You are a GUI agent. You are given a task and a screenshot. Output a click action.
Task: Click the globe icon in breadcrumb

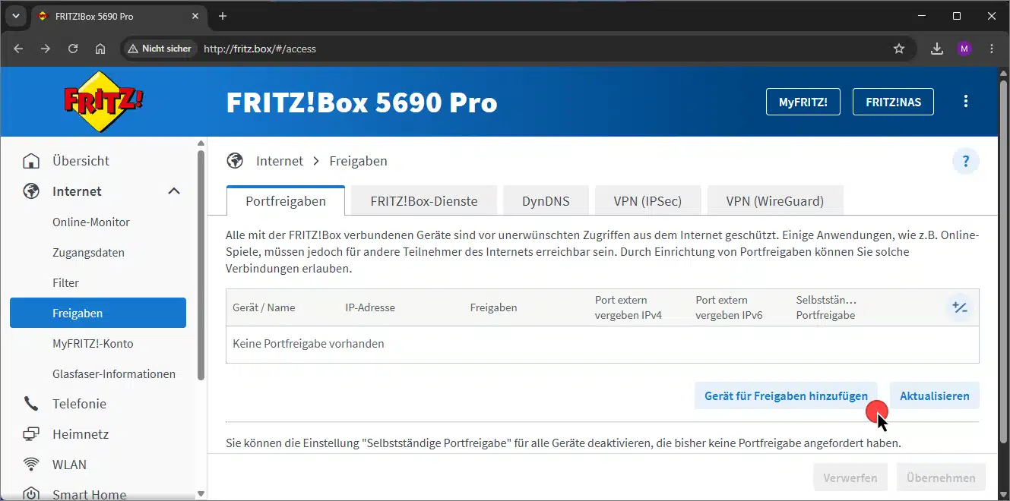click(x=235, y=161)
